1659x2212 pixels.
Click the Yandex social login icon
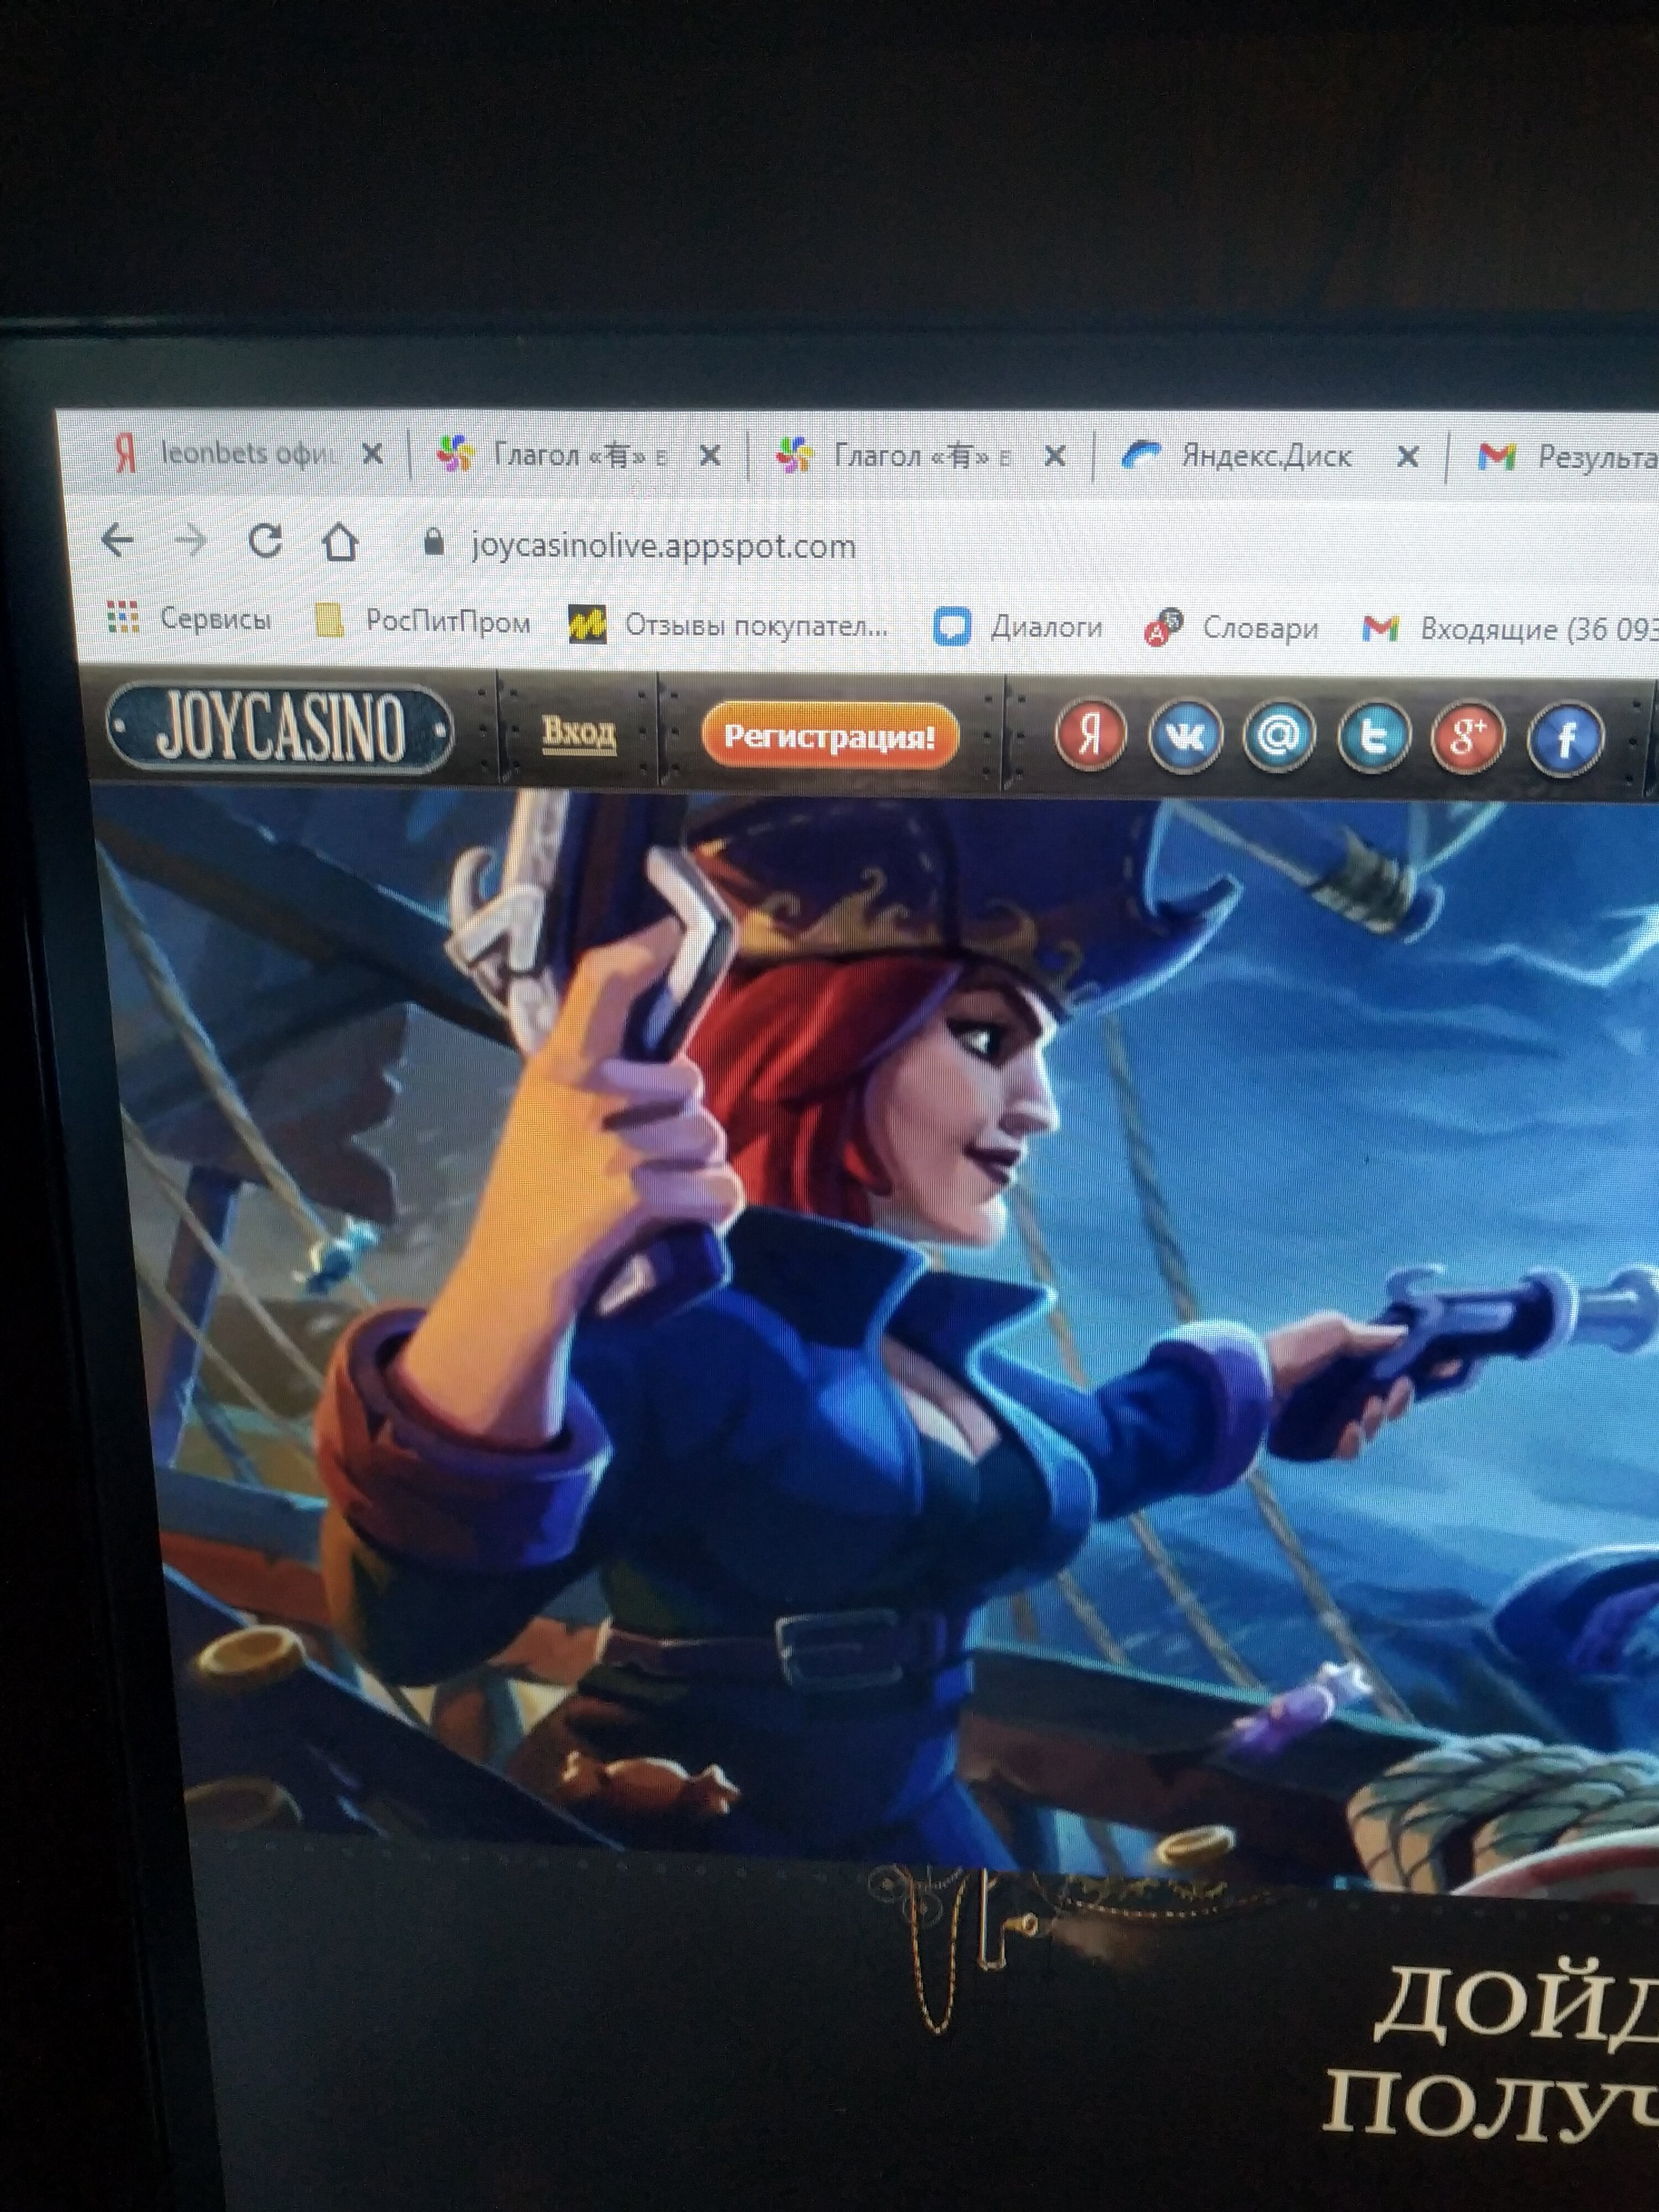[1090, 735]
